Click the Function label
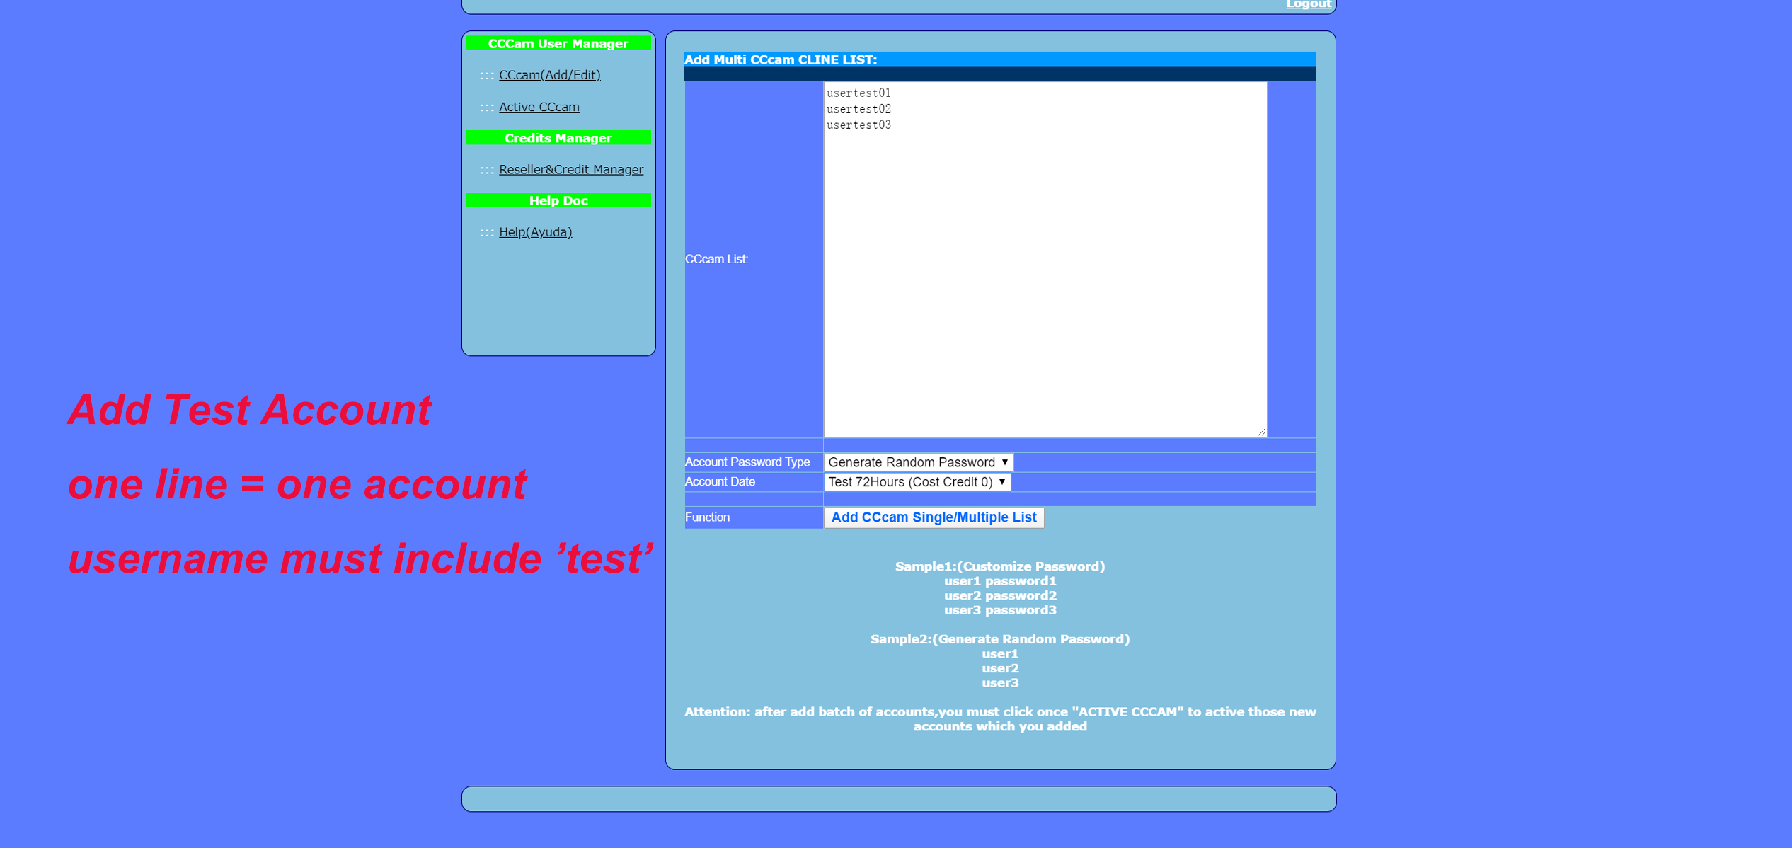This screenshot has height=848, width=1792. (707, 517)
